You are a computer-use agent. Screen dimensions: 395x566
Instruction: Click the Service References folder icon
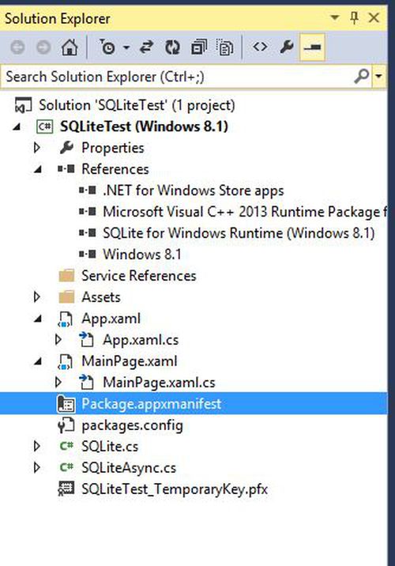point(66,275)
